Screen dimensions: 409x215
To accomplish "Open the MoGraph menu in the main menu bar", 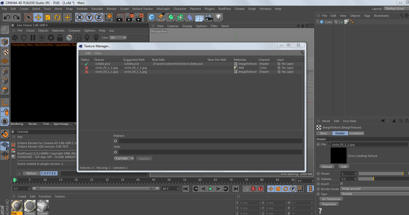I will tap(163, 9).
